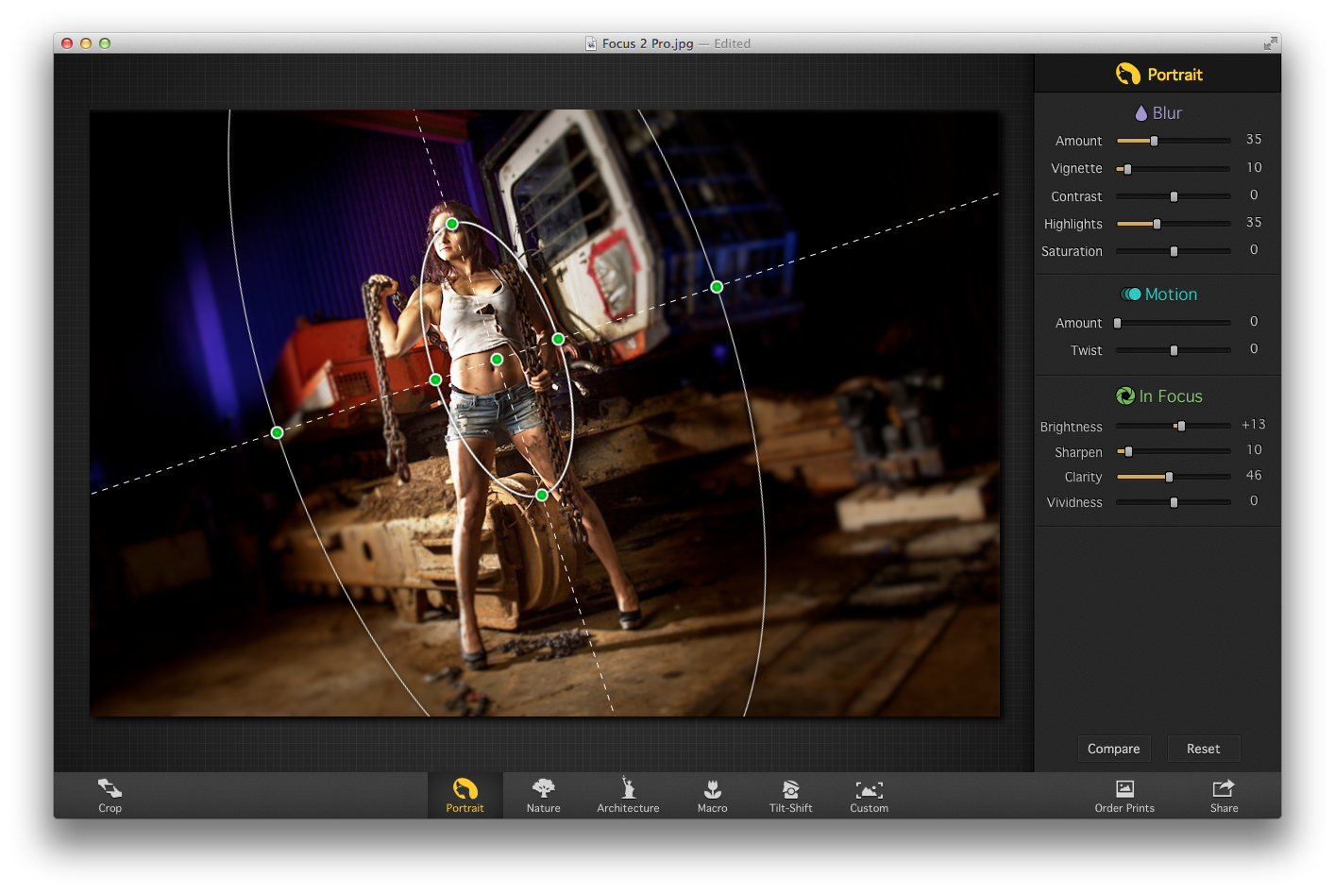Click the center green focus point
1335x893 pixels.
(x=497, y=360)
